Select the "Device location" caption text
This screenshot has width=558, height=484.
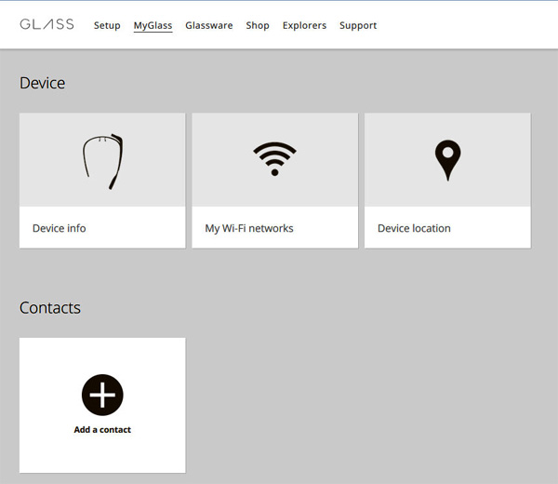point(414,228)
